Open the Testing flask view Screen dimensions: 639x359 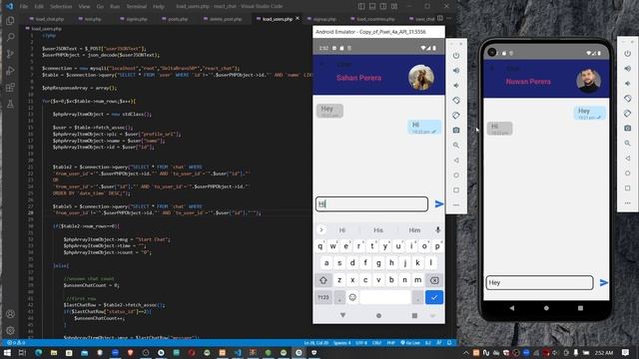tap(11, 104)
